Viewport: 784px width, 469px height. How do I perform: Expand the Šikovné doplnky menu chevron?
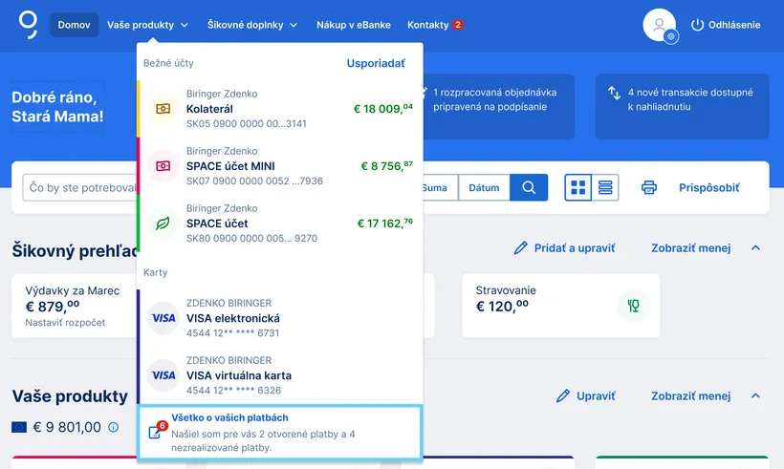(x=294, y=25)
